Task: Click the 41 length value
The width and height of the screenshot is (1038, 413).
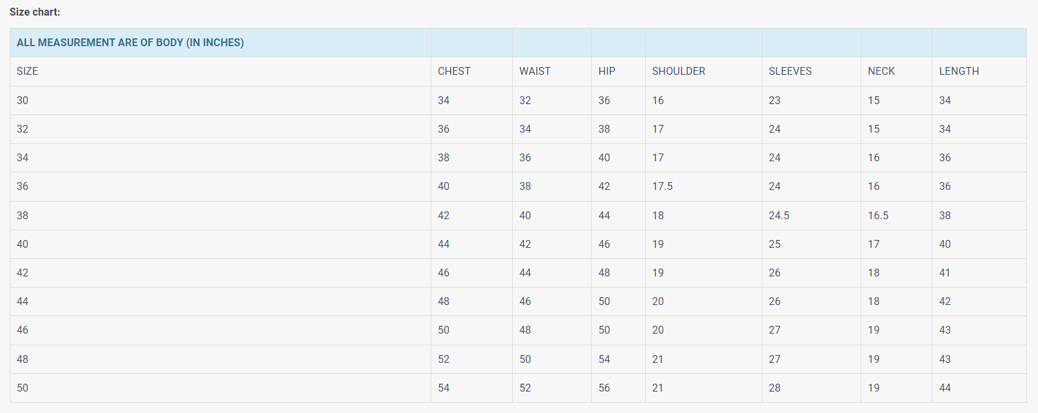Action: [945, 273]
